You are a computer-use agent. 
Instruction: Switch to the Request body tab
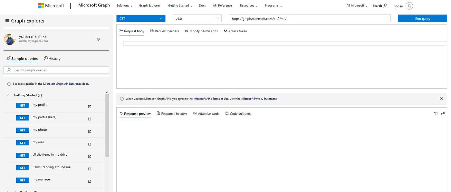click(132, 31)
